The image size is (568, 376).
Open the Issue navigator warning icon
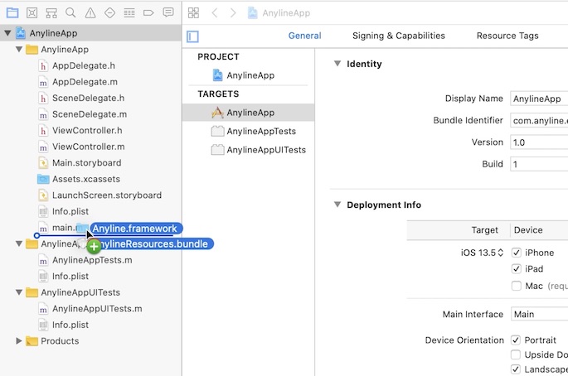[90, 12]
